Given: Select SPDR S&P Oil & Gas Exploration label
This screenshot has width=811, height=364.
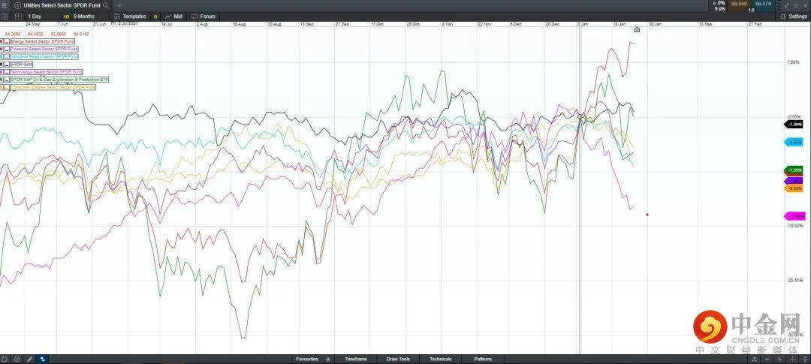Looking at the screenshot, I should point(59,80).
